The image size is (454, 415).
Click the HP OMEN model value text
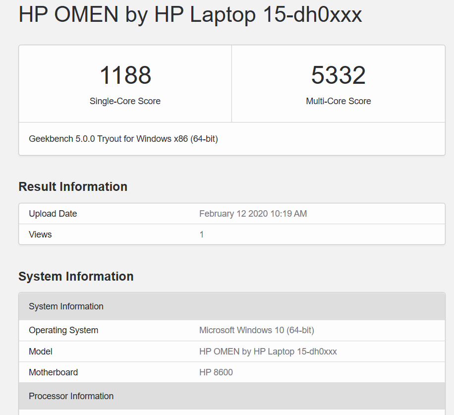(x=267, y=351)
